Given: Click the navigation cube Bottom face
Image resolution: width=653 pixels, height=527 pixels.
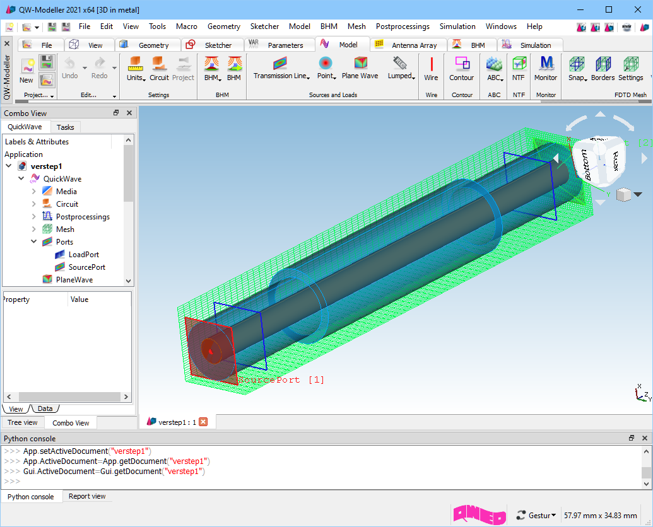Looking at the screenshot, I should [x=585, y=165].
